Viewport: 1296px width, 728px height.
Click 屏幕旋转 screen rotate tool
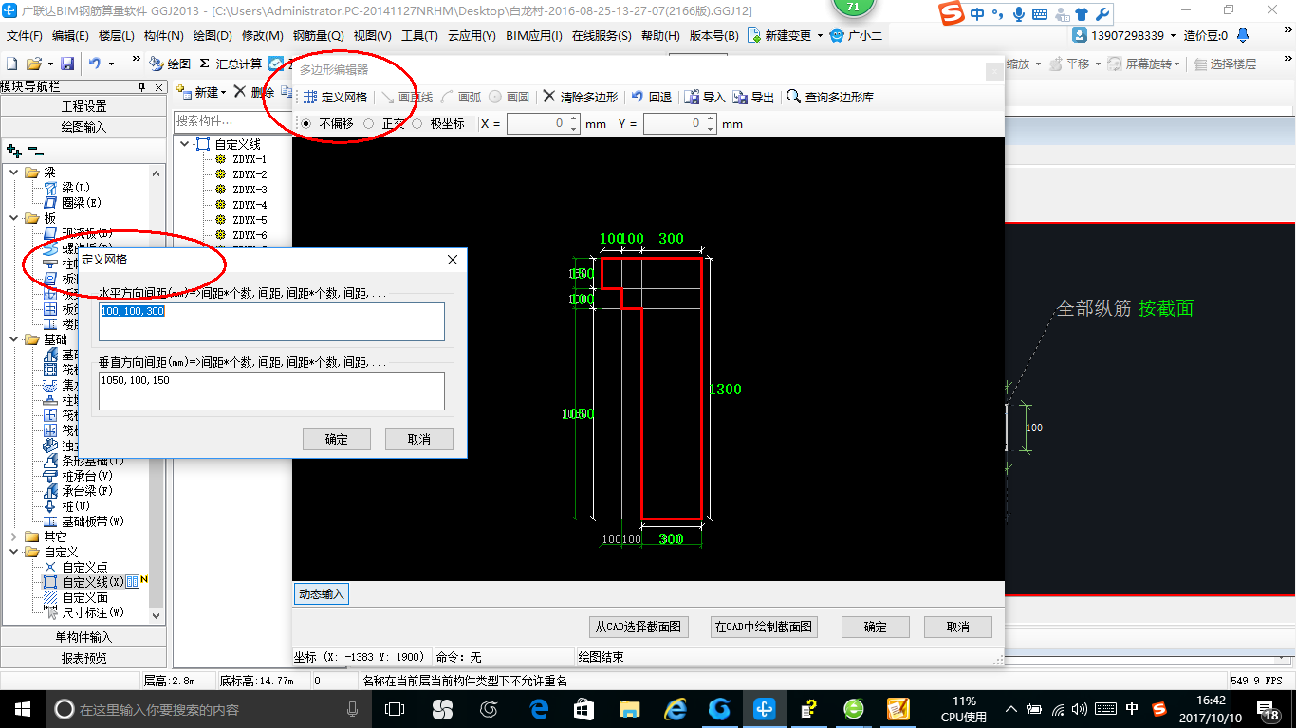click(1143, 64)
